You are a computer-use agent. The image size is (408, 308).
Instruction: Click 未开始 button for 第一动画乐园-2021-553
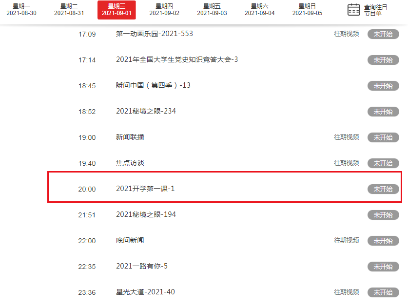pos(383,34)
